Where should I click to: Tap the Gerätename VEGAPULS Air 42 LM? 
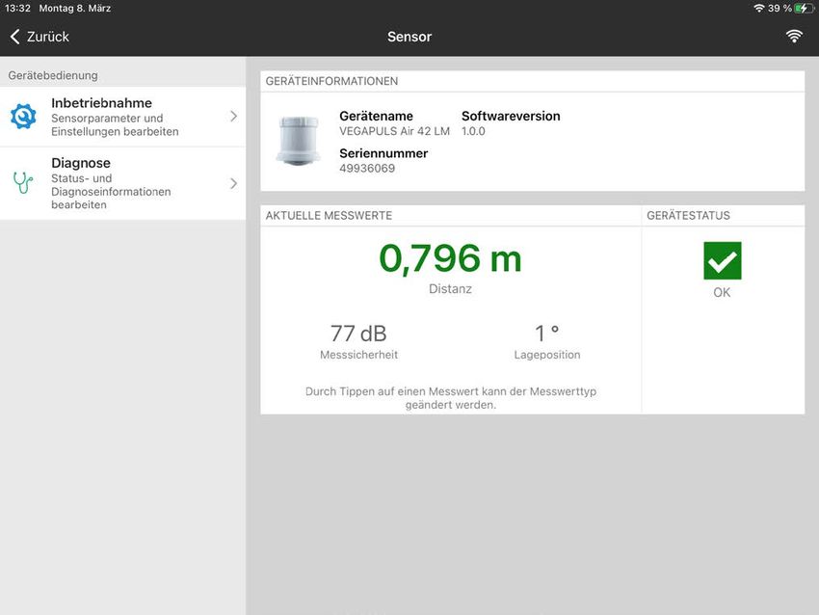(394, 131)
